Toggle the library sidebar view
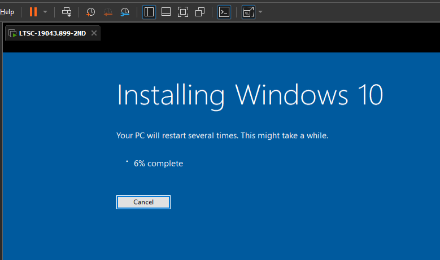Viewport: 440px width, 260px height. point(149,12)
